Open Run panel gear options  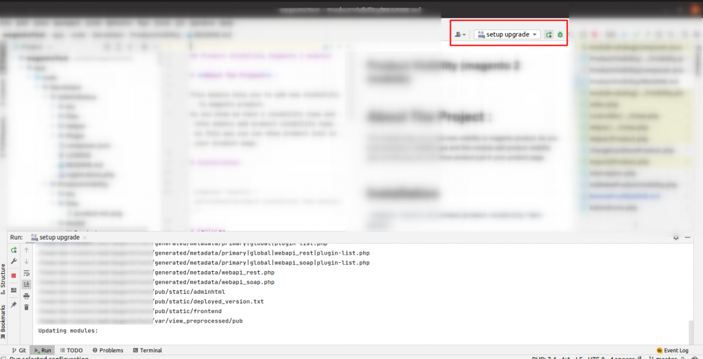click(x=676, y=238)
